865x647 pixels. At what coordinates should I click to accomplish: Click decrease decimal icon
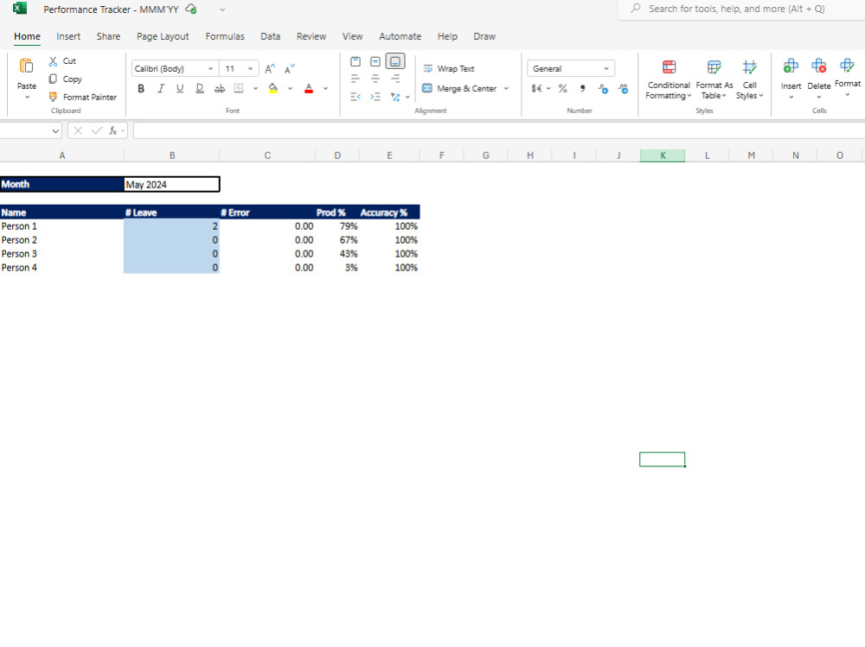[x=624, y=88]
